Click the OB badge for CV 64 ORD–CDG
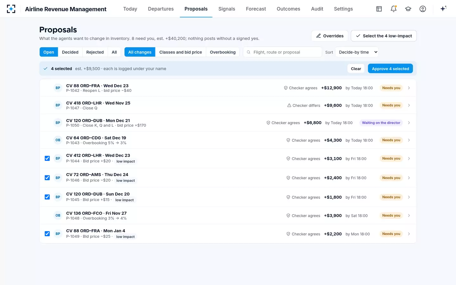The height and width of the screenshot is (285, 456). pos(58,140)
